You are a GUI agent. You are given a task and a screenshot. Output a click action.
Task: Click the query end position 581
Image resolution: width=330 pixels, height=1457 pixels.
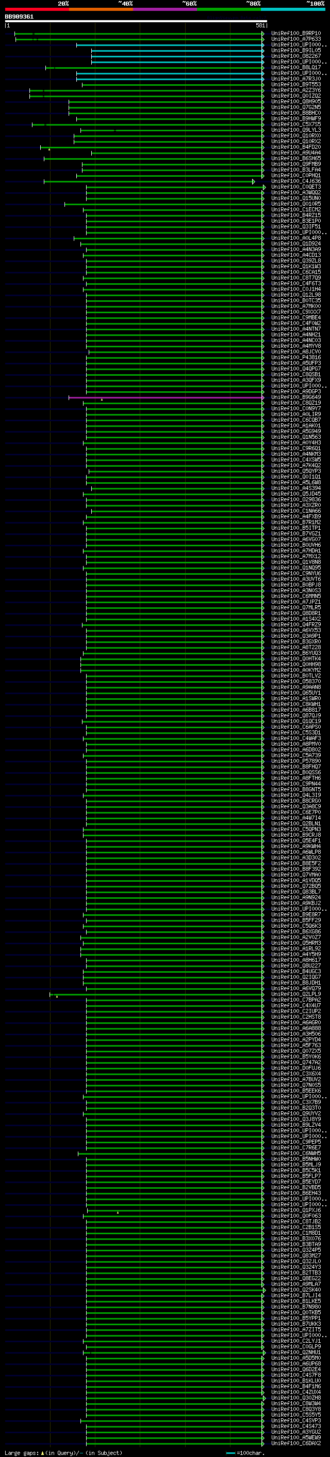coord(260,25)
